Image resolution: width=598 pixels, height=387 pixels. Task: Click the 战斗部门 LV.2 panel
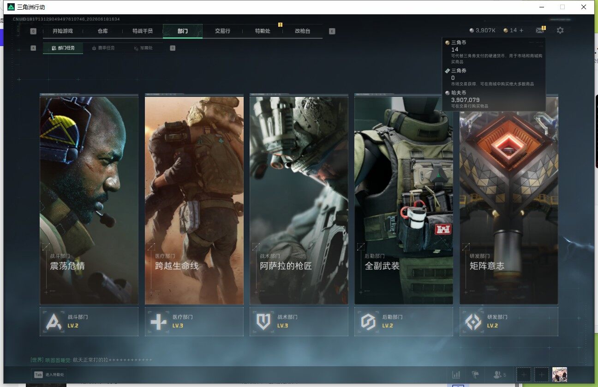pos(89,322)
